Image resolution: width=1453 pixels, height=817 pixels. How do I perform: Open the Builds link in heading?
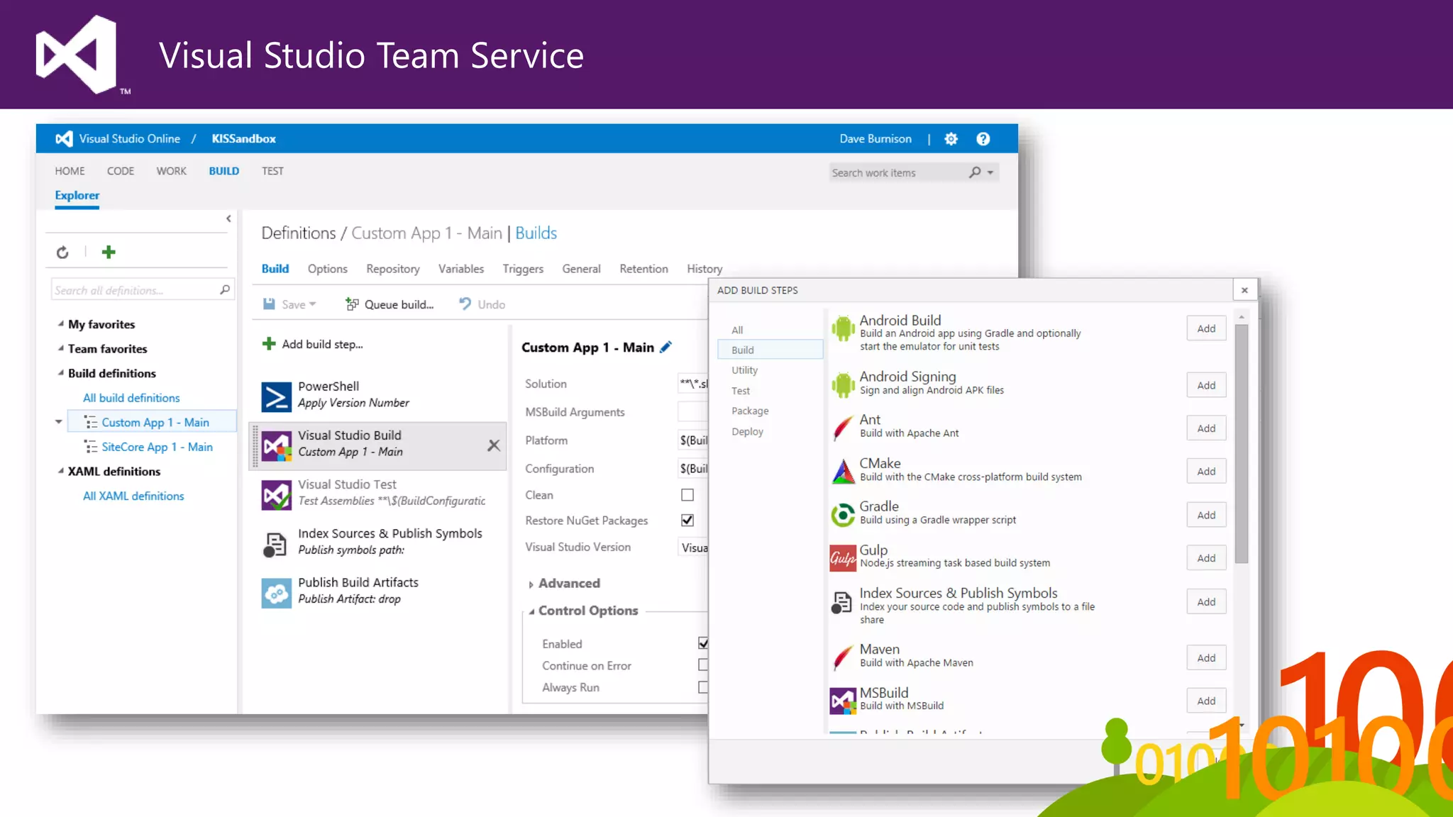click(536, 233)
